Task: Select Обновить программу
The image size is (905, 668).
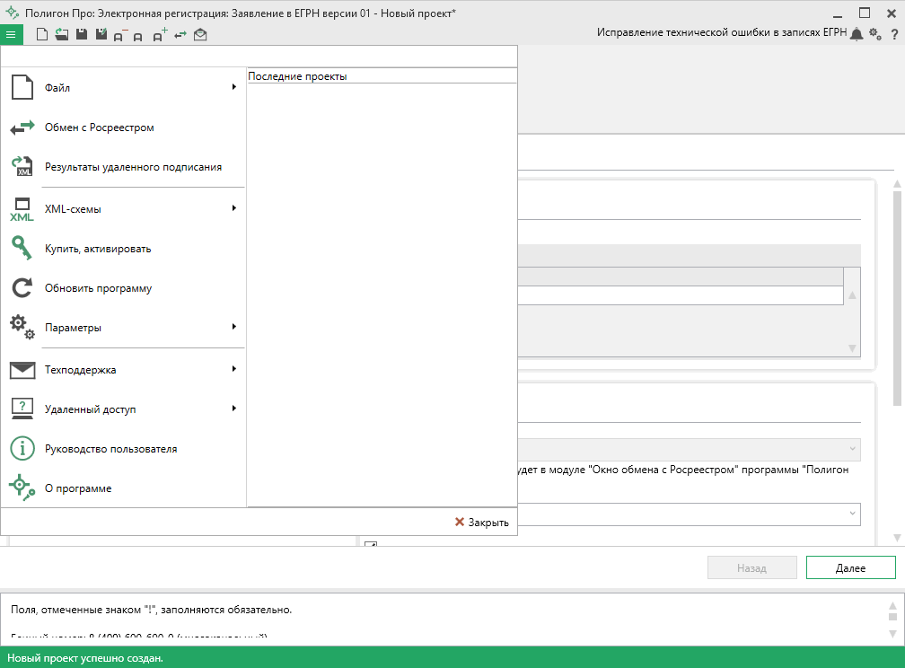Action: (x=124, y=288)
